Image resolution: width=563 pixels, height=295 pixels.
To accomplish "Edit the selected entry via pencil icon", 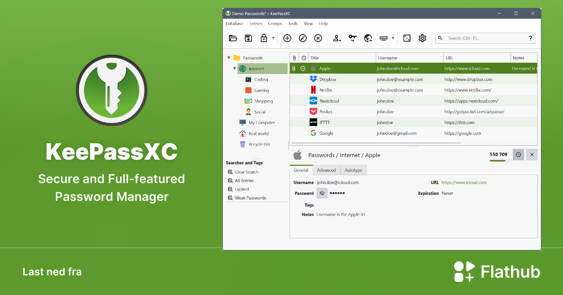I will click(302, 38).
